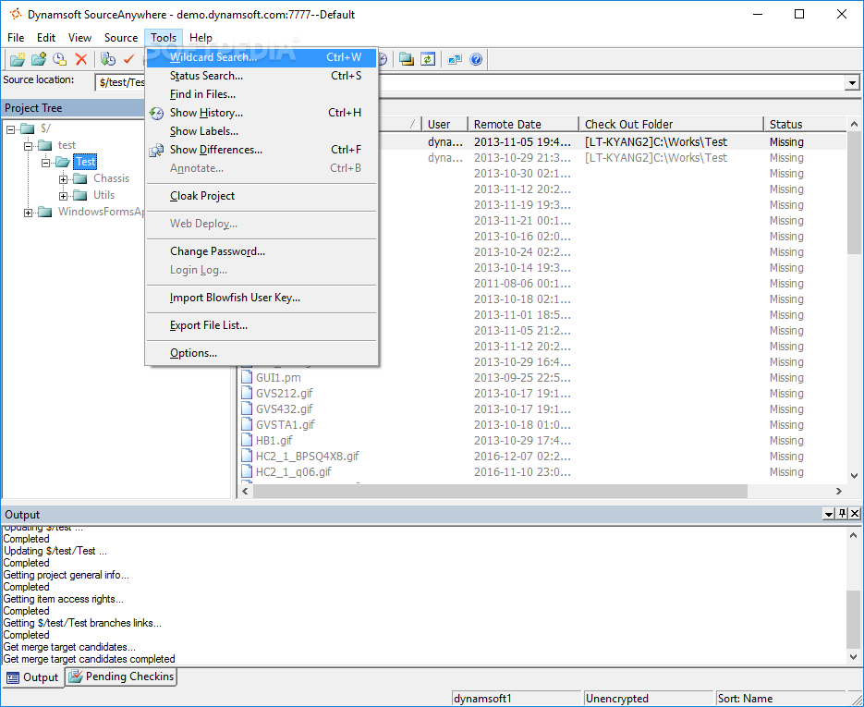Viewport: 864px width, 707px height.
Task: Sort by the Status column header
Action: click(x=805, y=124)
